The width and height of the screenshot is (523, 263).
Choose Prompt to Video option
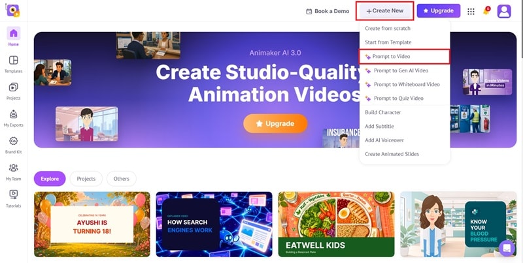(x=404, y=56)
